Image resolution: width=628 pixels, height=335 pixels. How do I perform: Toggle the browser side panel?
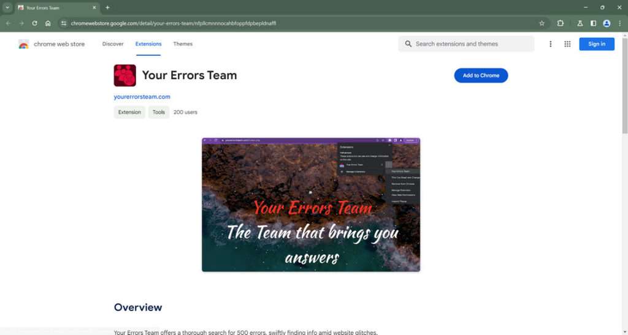point(593,23)
